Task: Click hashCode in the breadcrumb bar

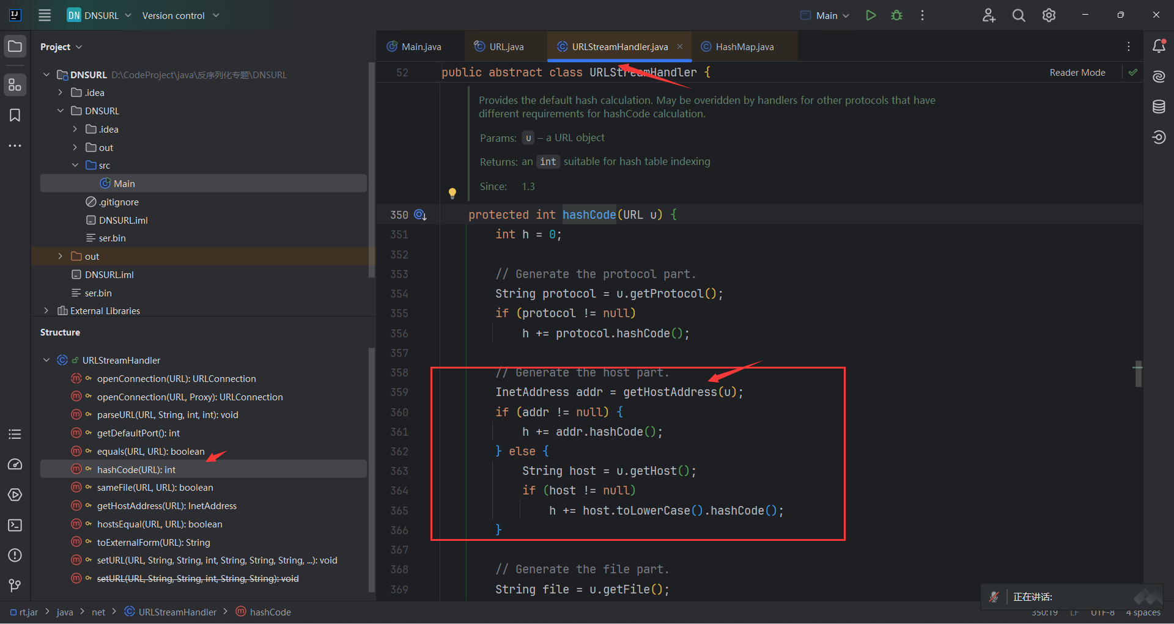Action: 264,612
